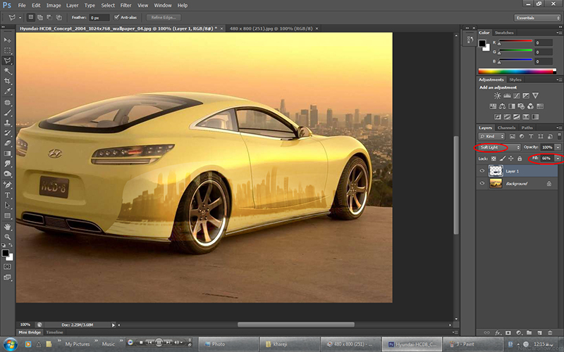Select the Rectangular Marquee tool
This screenshot has height=352, width=564.
pos(7,51)
